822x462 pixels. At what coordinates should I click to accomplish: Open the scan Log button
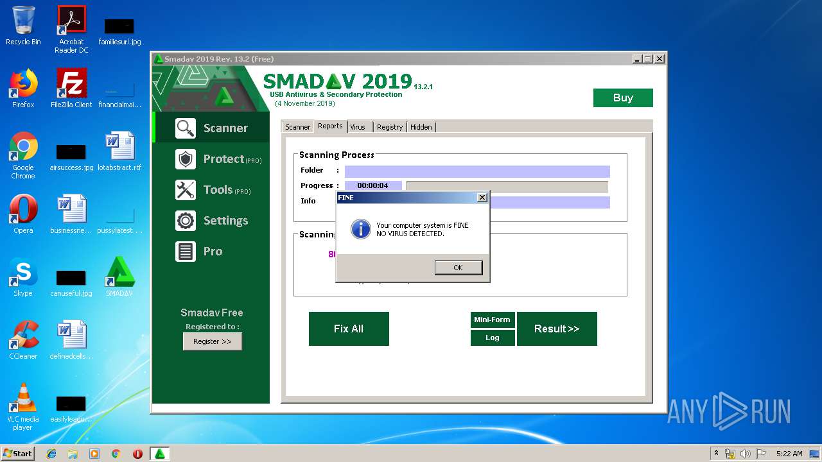(x=493, y=338)
